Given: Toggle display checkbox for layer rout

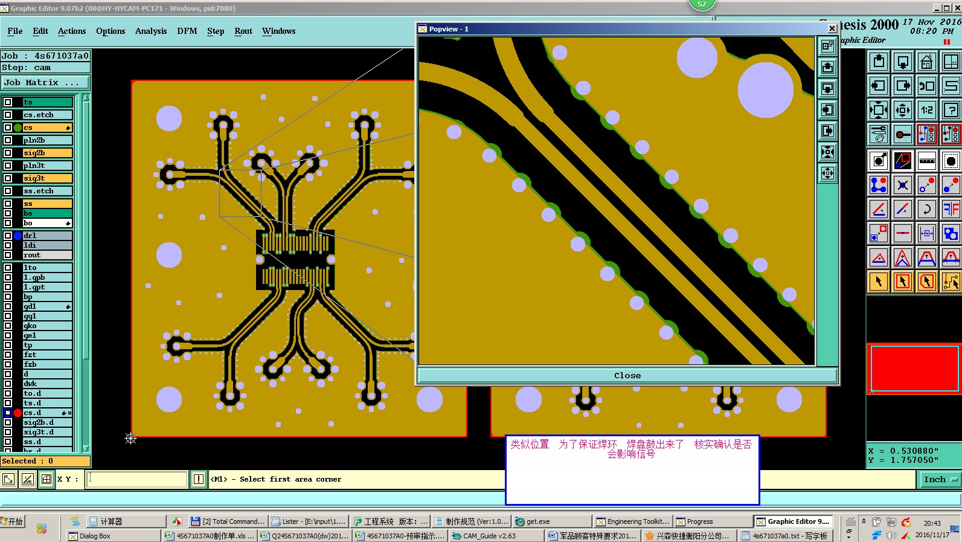Looking at the screenshot, I should 8,255.
